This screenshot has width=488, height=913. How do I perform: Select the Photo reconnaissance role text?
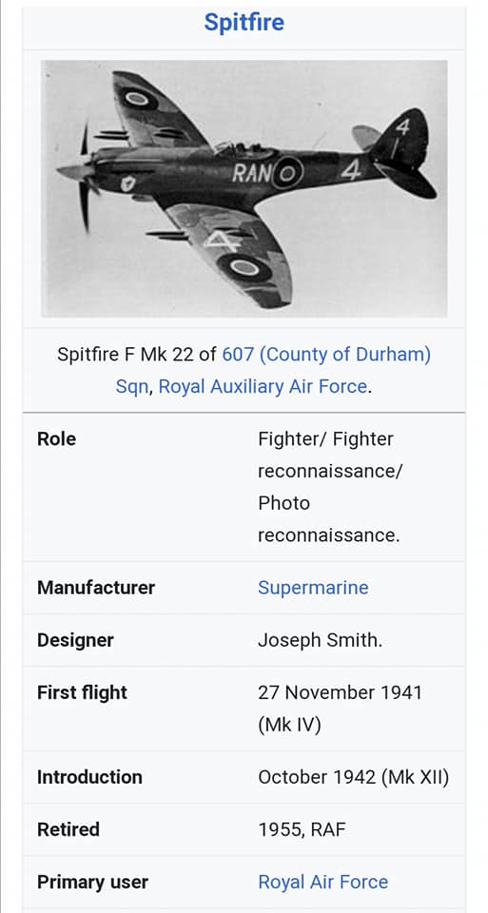tap(329, 519)
